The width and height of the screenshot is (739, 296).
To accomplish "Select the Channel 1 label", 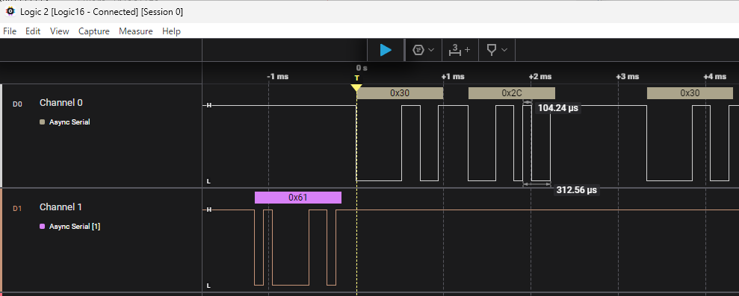I will click(x=61, y=207).
